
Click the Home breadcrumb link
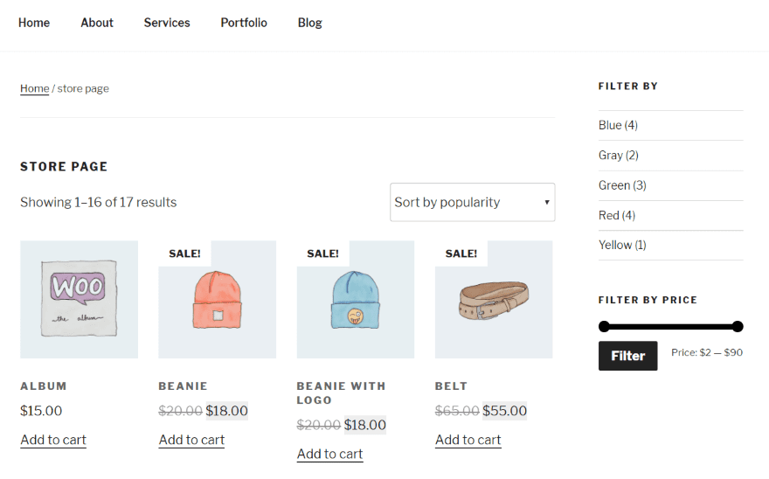point(35,88)
